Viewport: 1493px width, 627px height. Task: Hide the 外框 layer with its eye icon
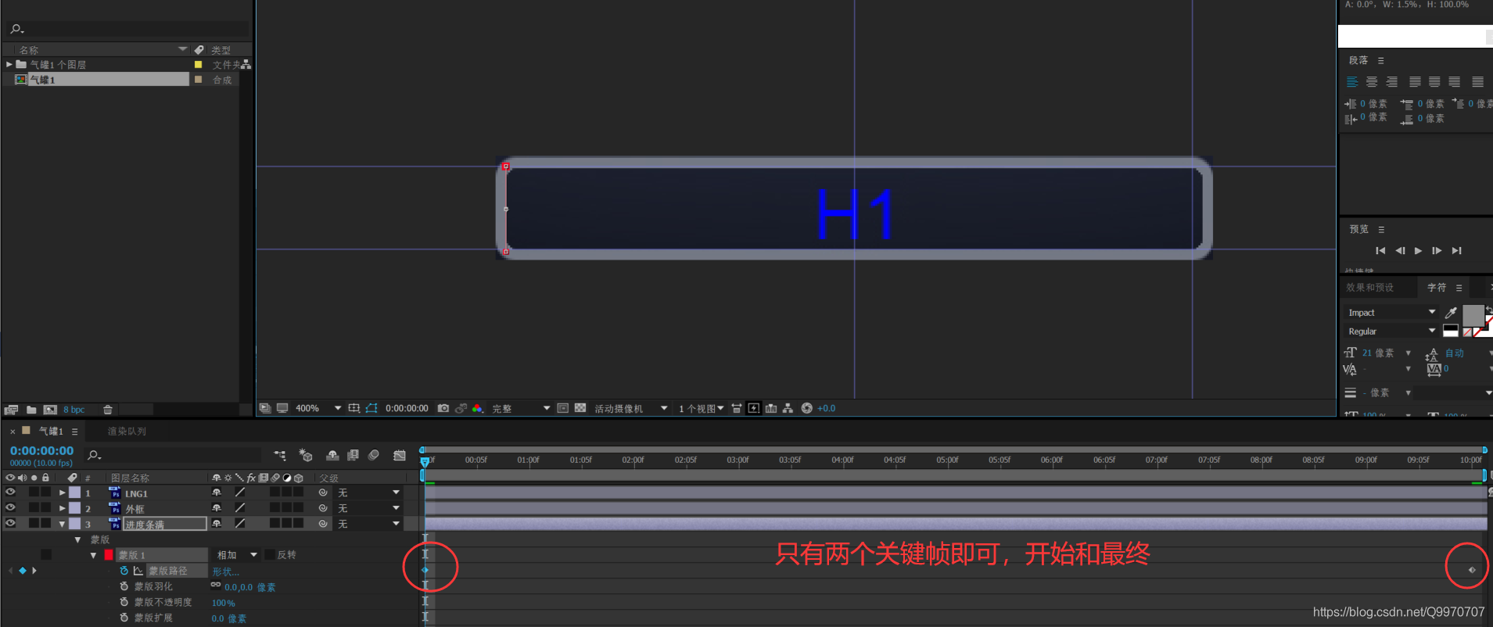(x=10, y=507)
